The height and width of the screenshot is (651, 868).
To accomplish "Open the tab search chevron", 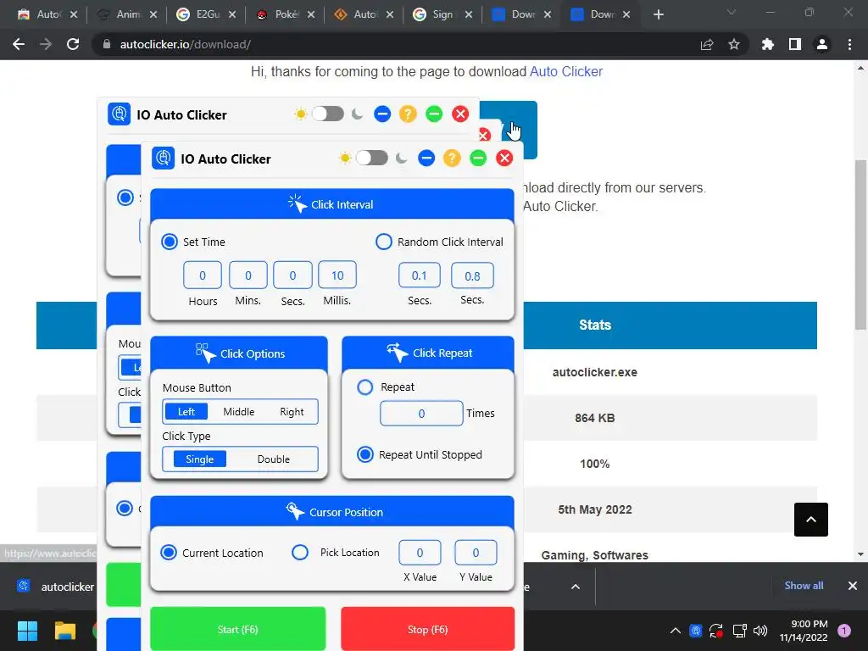I will (x=732, y=12).
